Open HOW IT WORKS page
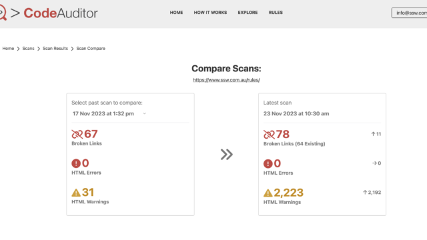This screenshot has width=427, height=240. point(210,13)
